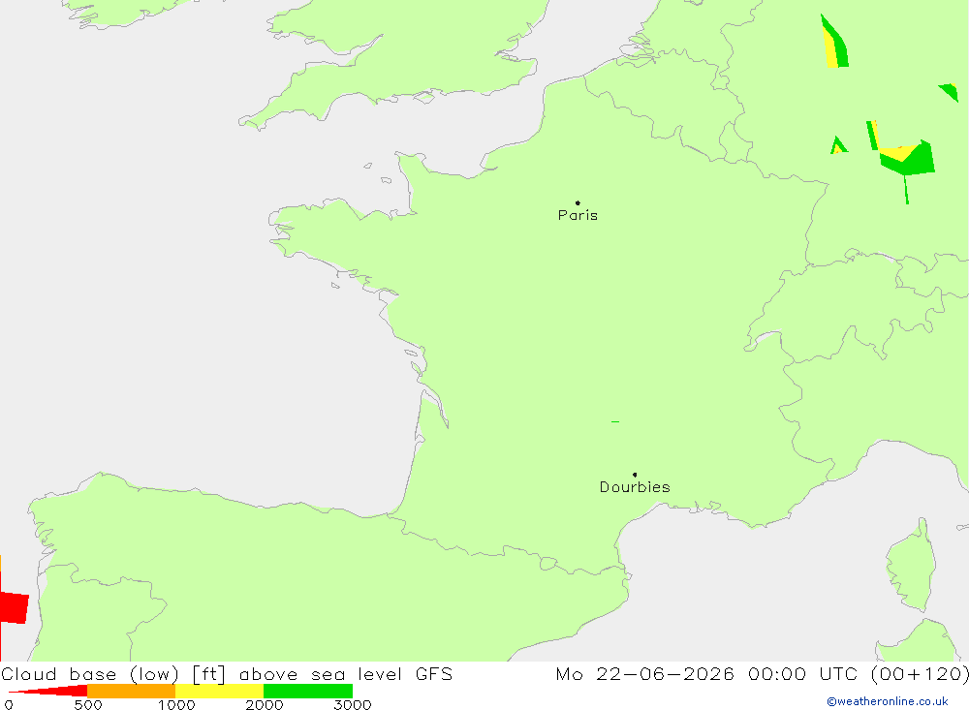Click the Paris location dot
This screenshot has width=969, height=710.
(x=578, y=202)
